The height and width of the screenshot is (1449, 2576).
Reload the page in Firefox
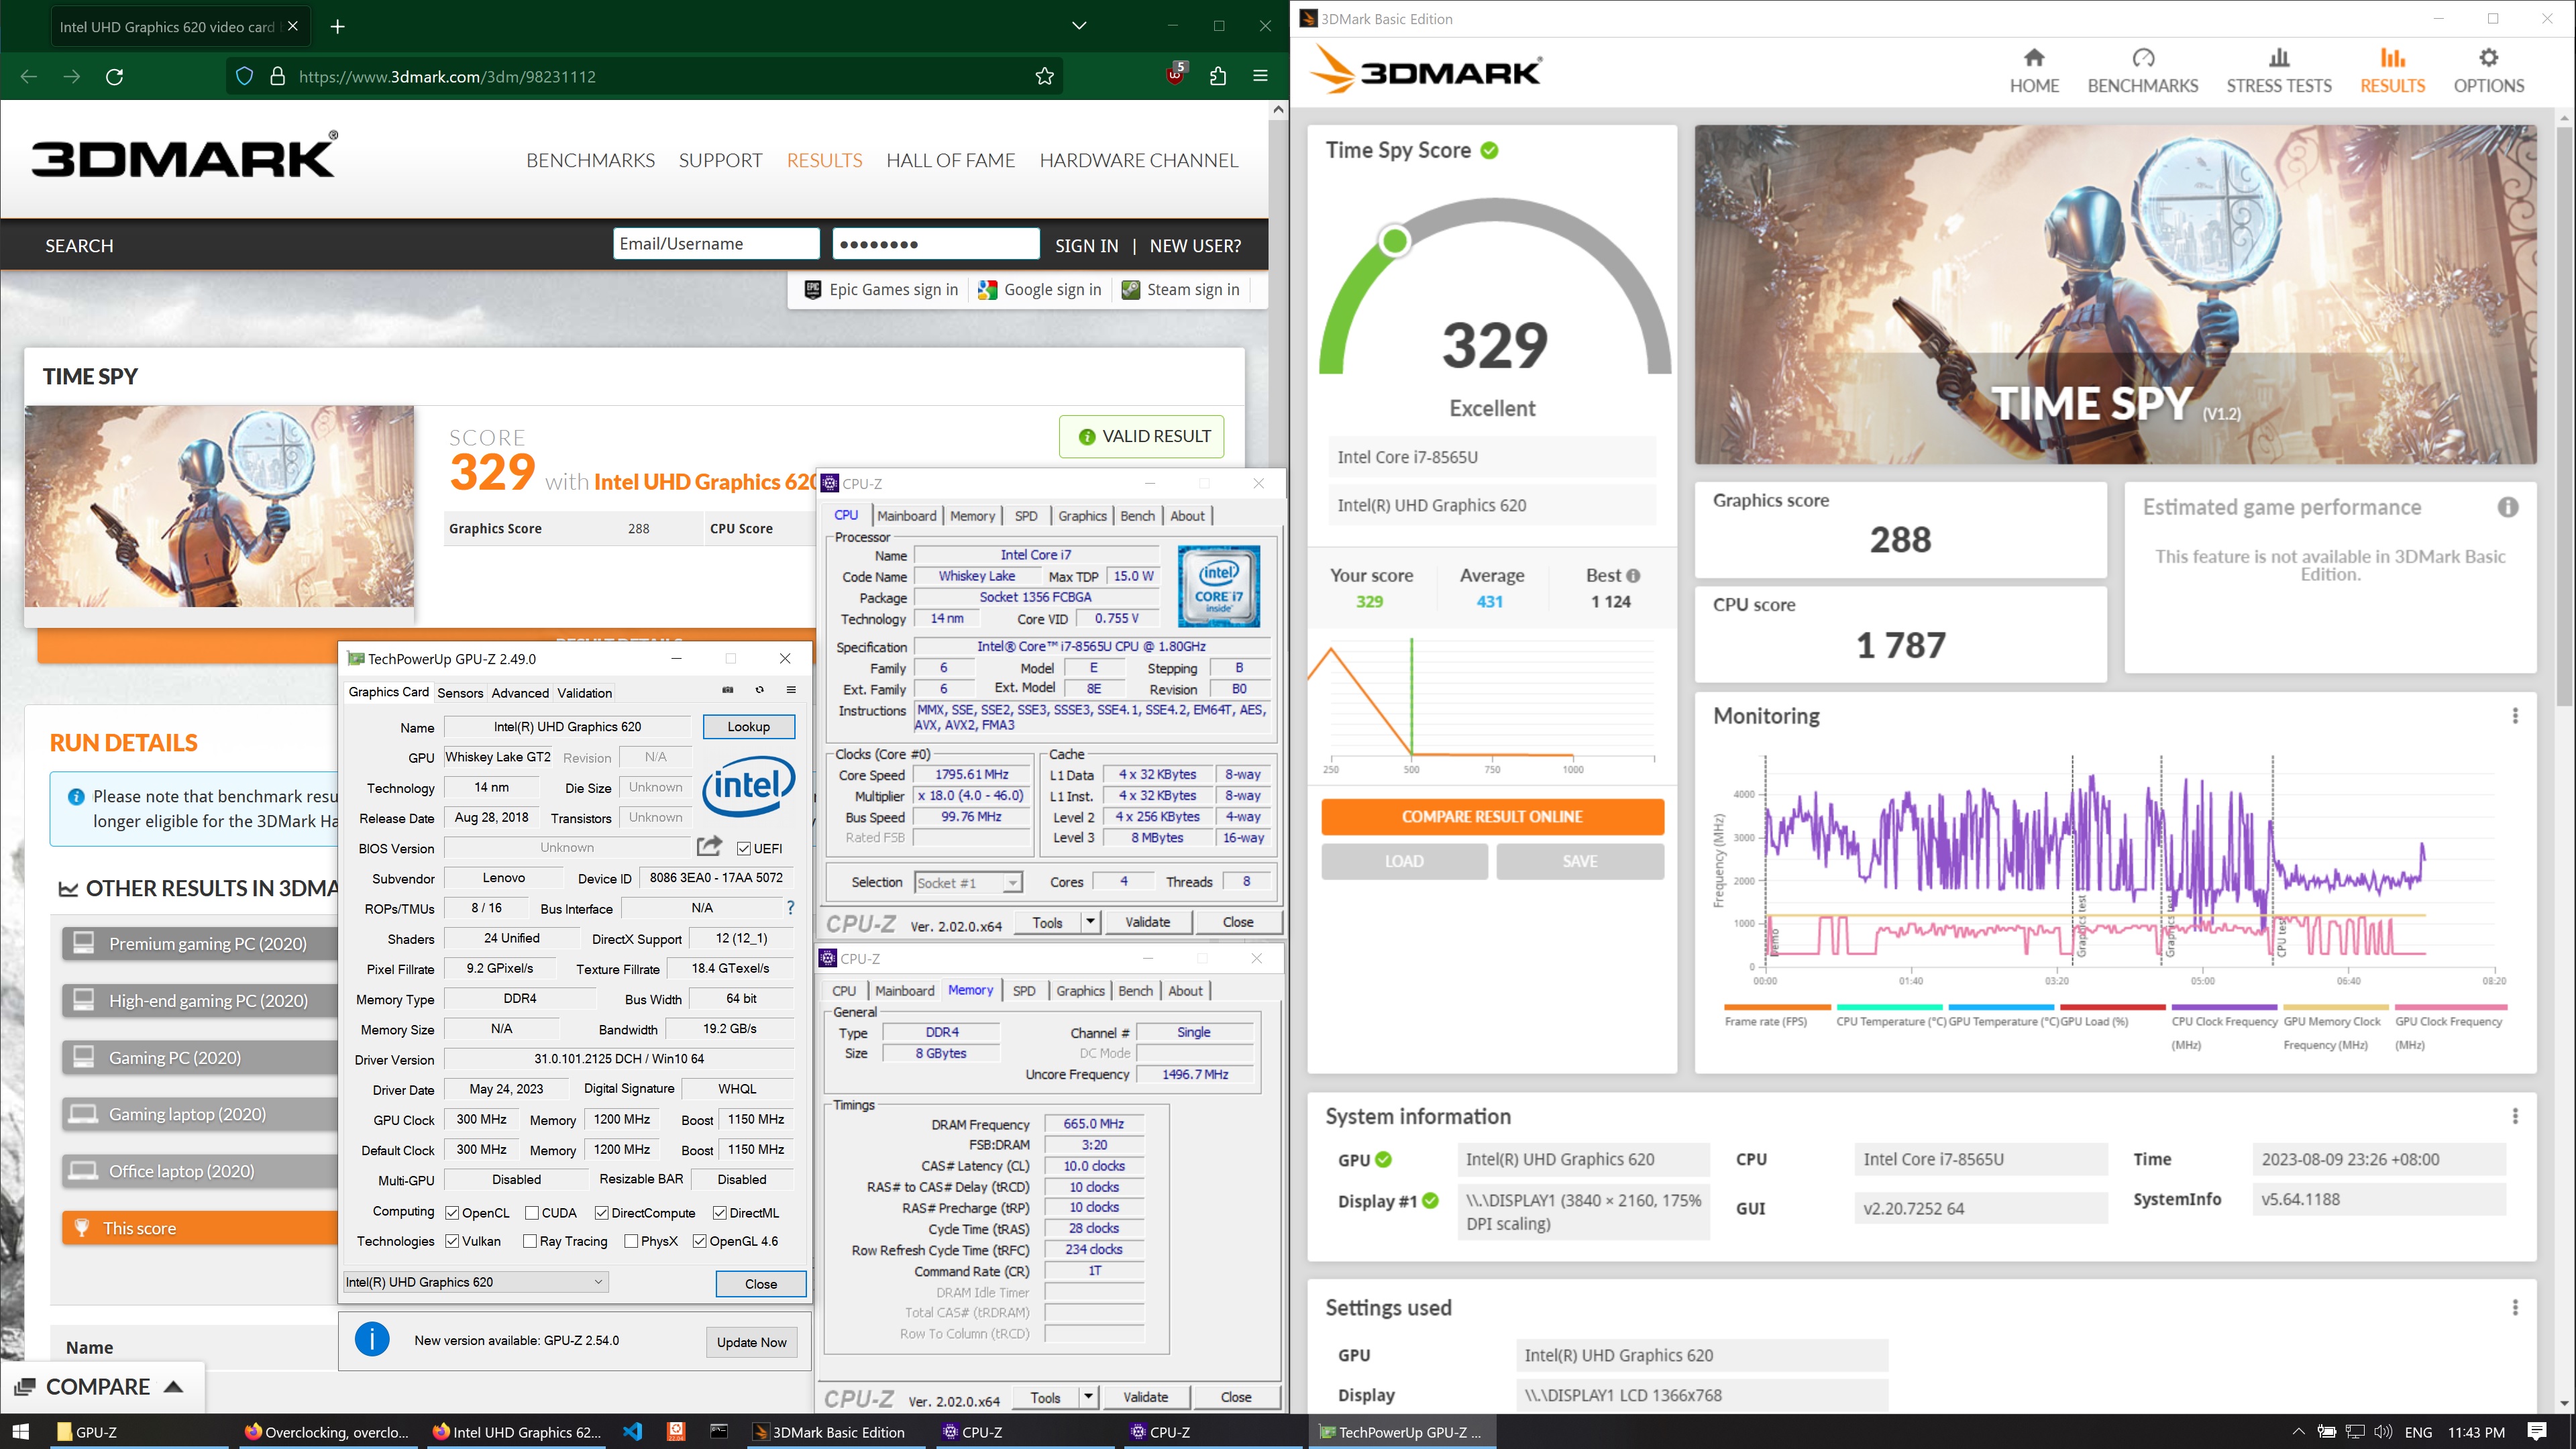coord(114,77)
